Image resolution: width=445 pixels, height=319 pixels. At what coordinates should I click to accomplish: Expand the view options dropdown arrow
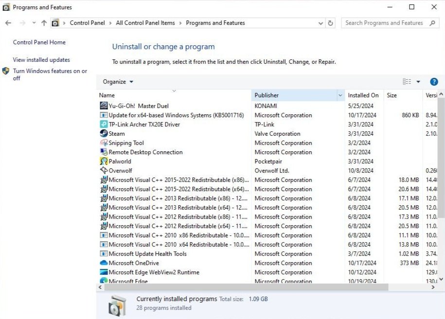[418, 82]
